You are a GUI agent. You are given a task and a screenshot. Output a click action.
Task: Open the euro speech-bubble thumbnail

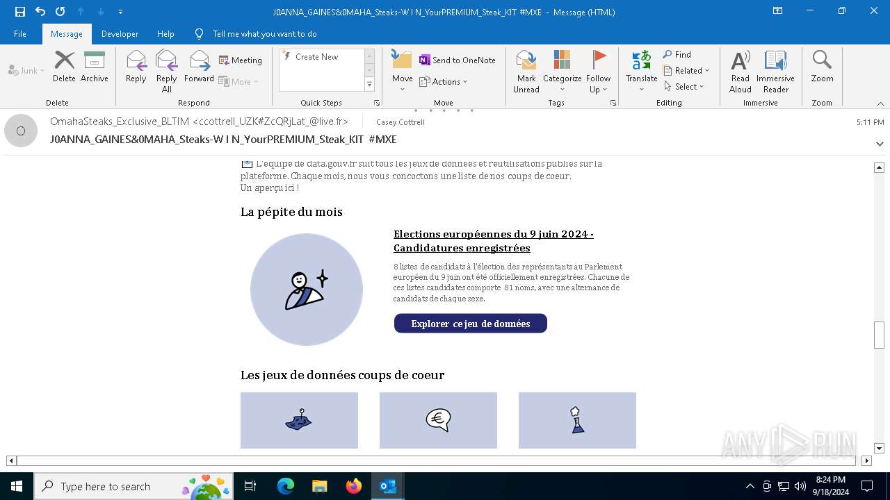pos(438,420)
